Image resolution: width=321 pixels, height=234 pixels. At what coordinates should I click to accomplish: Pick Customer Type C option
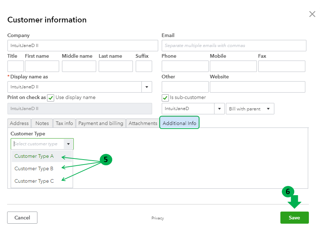tap(34, 181)
